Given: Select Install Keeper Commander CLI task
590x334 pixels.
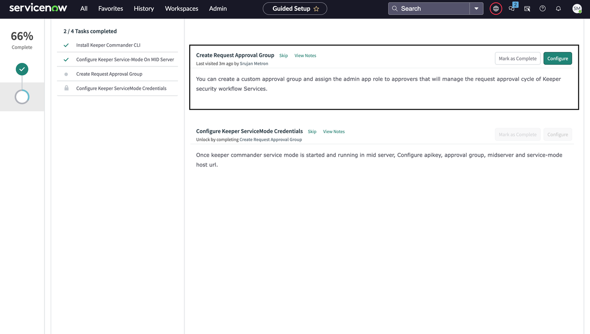Looking at the screenshot, I should 108,45.
